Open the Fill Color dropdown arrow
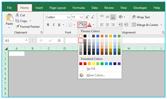The image size is (167, 99). 85,25
